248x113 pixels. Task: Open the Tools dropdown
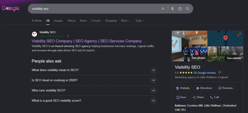point(140,21)
